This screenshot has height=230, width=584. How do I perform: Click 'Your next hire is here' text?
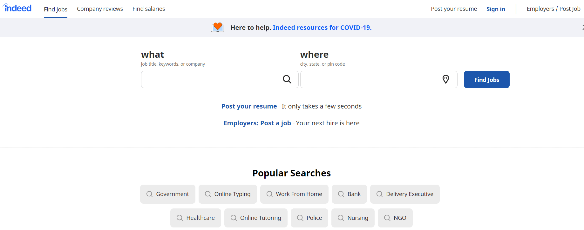pyautogui.click(x=328, y=123)
